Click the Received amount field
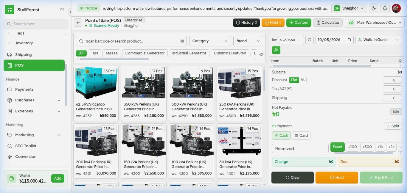Viewport: 407px width, 193px height. (300, 148)
